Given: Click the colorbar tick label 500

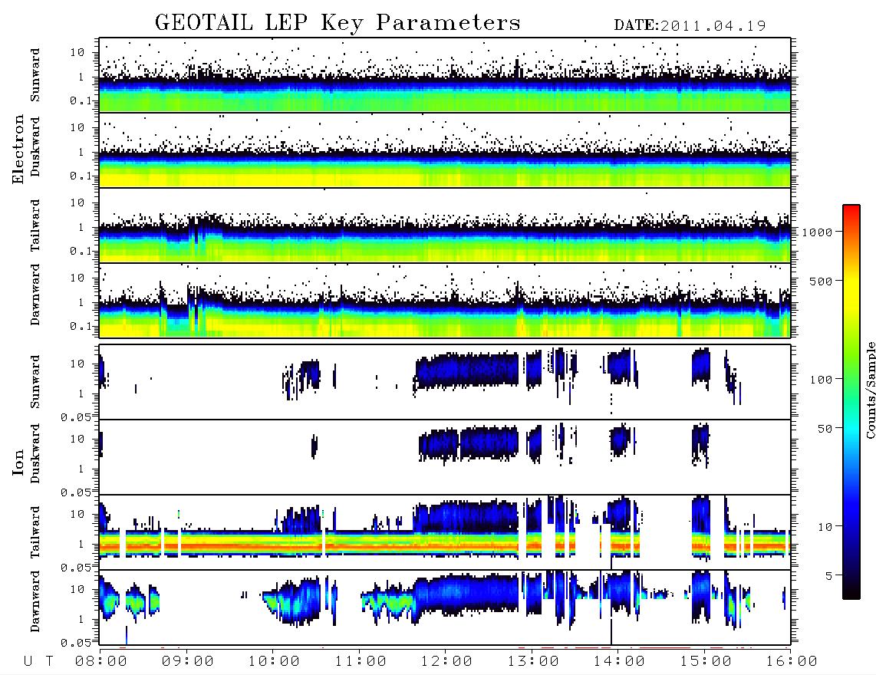Looking at the screenshot, I should click(821, 282).
